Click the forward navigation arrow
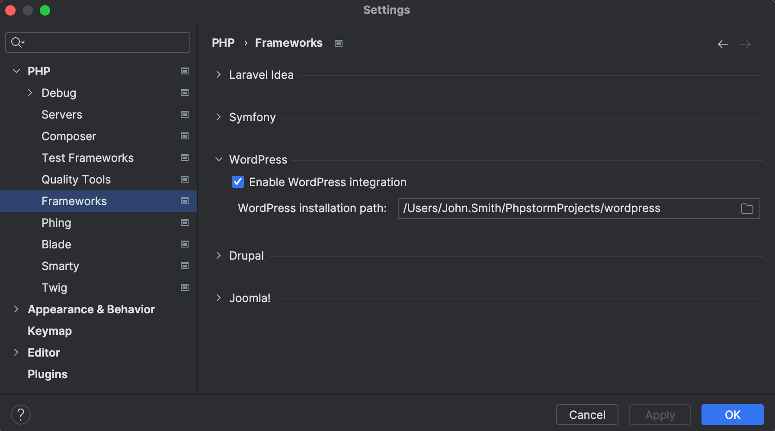This screenshot has width=775, height=431. coord(746,44)
